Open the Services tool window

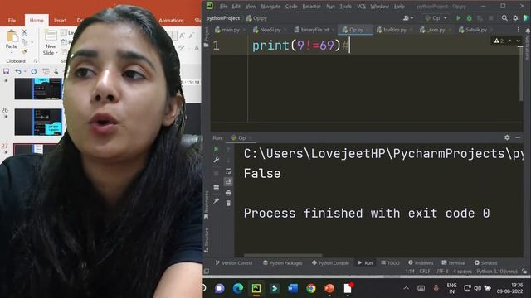click(x=485, y=263)
